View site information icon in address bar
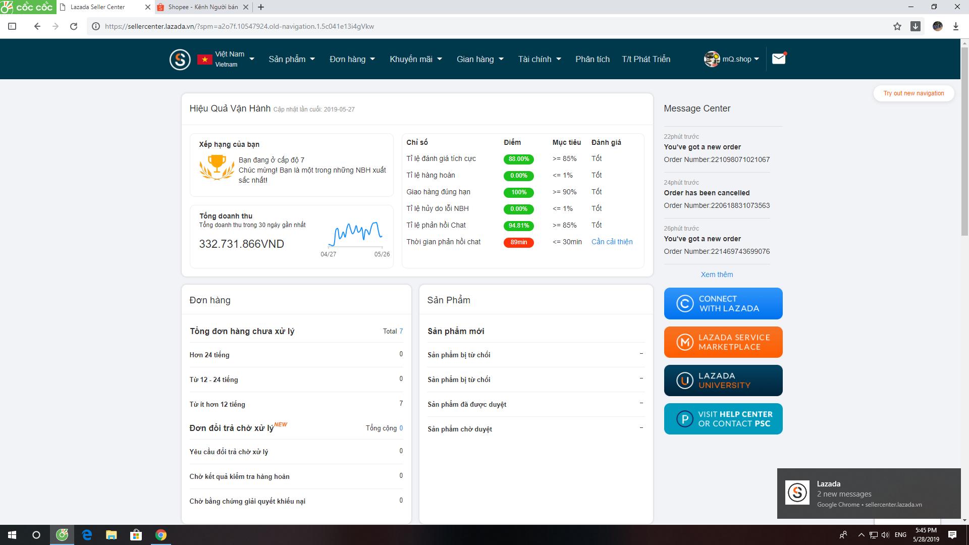The width and height of the screenshot is (969, 545). click(96, 26)
